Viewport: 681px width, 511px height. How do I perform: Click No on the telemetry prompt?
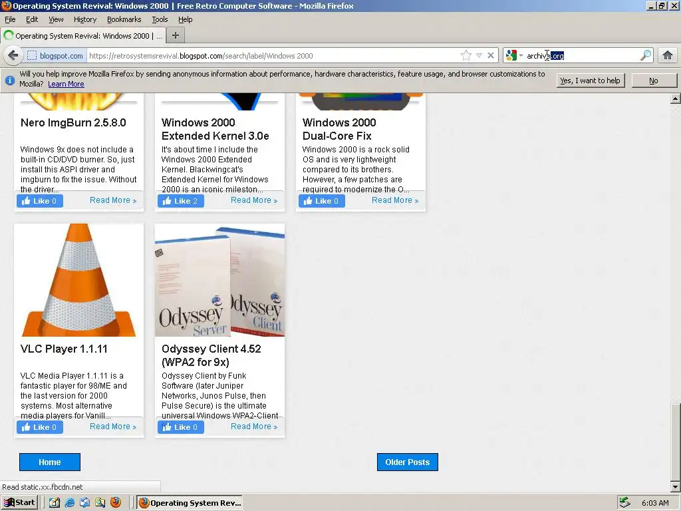[654, 81]
